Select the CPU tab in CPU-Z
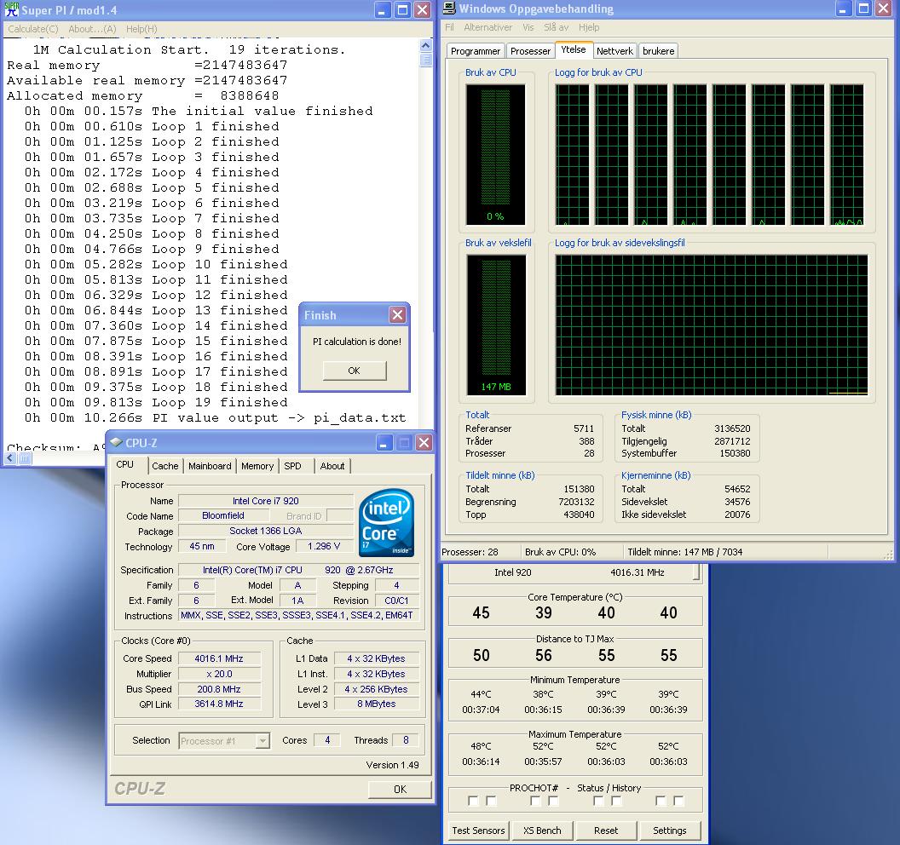Screen dimensions: 900x845 click(x=125, y=464)
